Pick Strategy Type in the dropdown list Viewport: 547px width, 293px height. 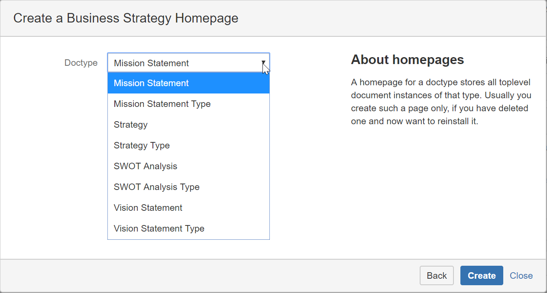(188, 145)
